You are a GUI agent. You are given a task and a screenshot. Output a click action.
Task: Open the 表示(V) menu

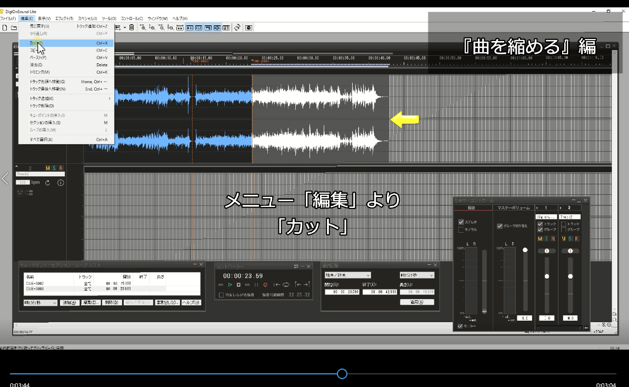point(43,18)
